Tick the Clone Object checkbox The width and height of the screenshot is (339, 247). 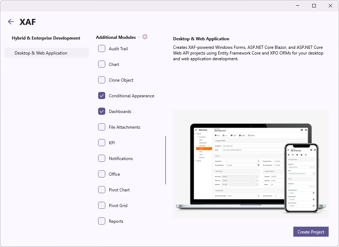[x=102, y=80]
